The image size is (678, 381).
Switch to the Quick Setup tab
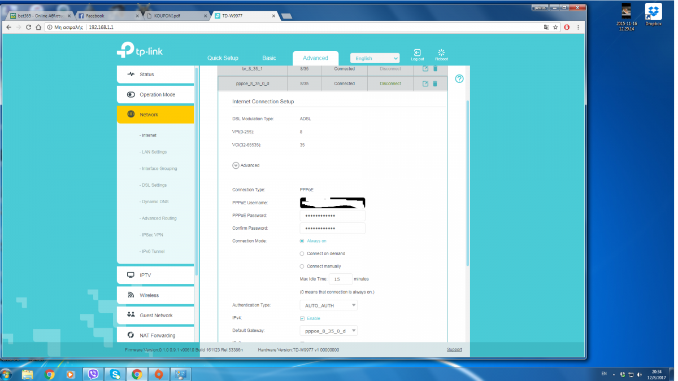coord(223,58)
